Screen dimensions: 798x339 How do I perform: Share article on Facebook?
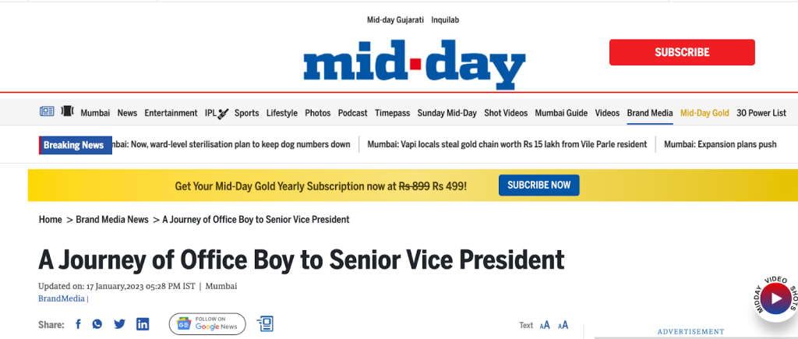78,324
